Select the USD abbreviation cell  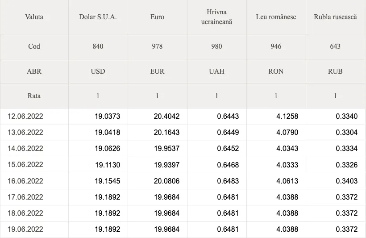pyautogui.click(x=98, y=71)
